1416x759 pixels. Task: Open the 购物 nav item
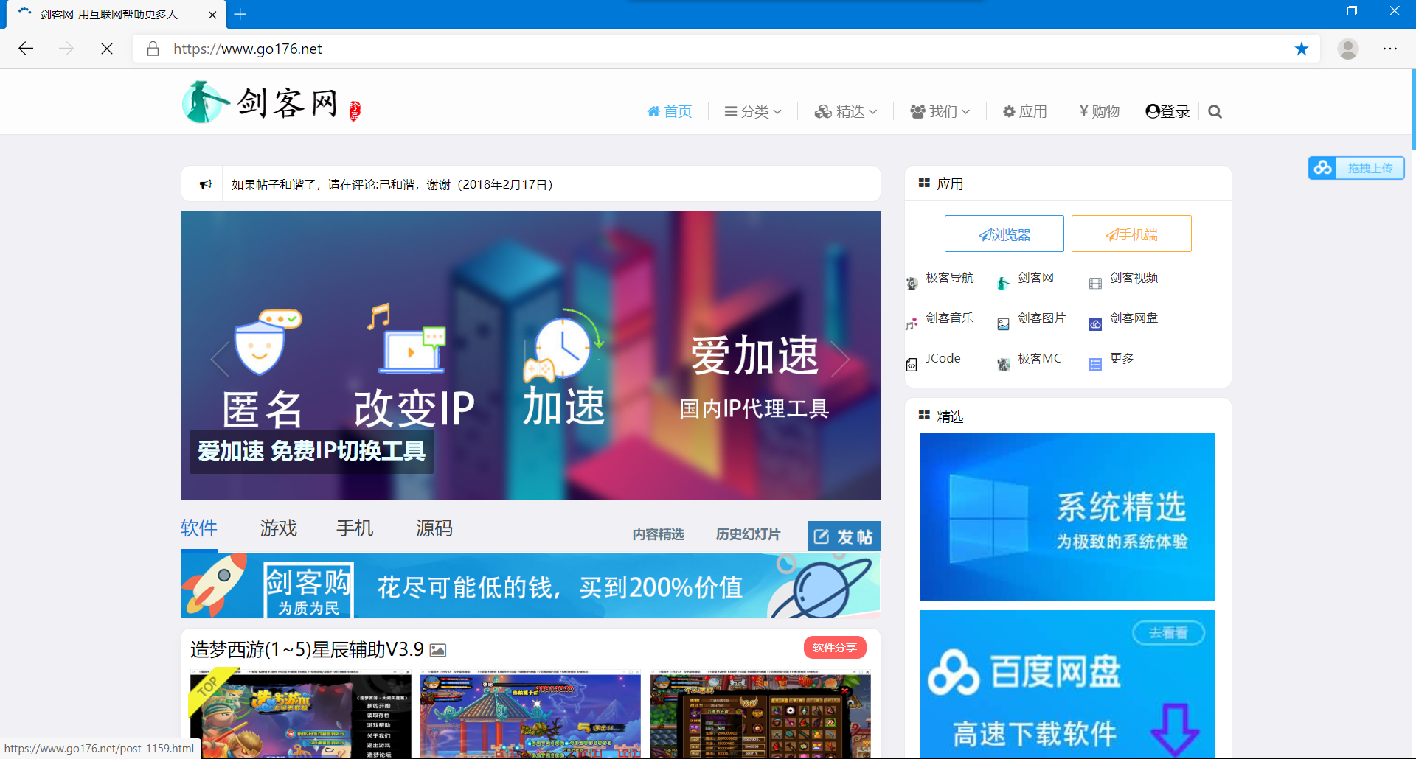pos(1100,111)
